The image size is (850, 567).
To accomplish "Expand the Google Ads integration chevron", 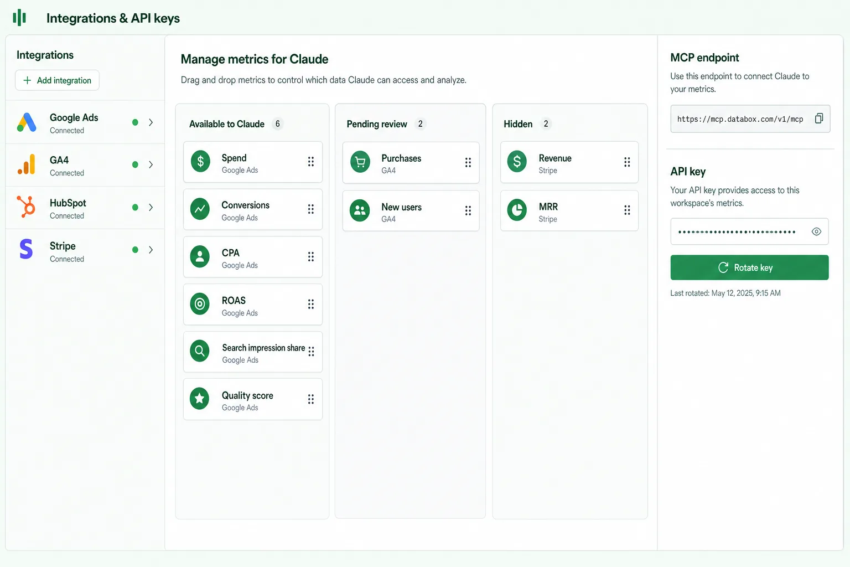I will 151,122.
